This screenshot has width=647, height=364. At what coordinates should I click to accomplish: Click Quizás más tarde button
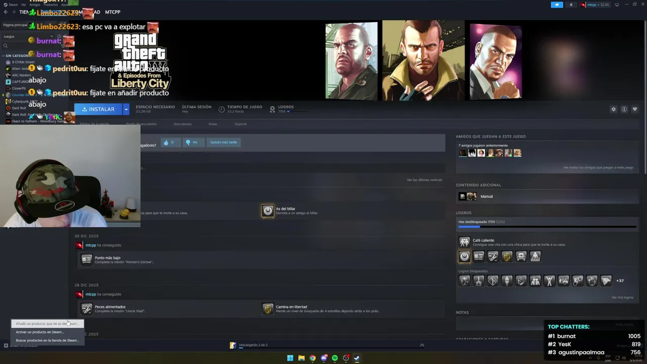coord(223,142)
